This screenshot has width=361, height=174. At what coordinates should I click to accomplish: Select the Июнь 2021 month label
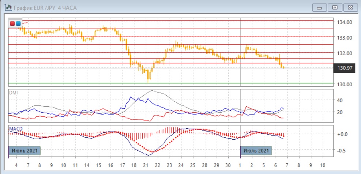24,151
